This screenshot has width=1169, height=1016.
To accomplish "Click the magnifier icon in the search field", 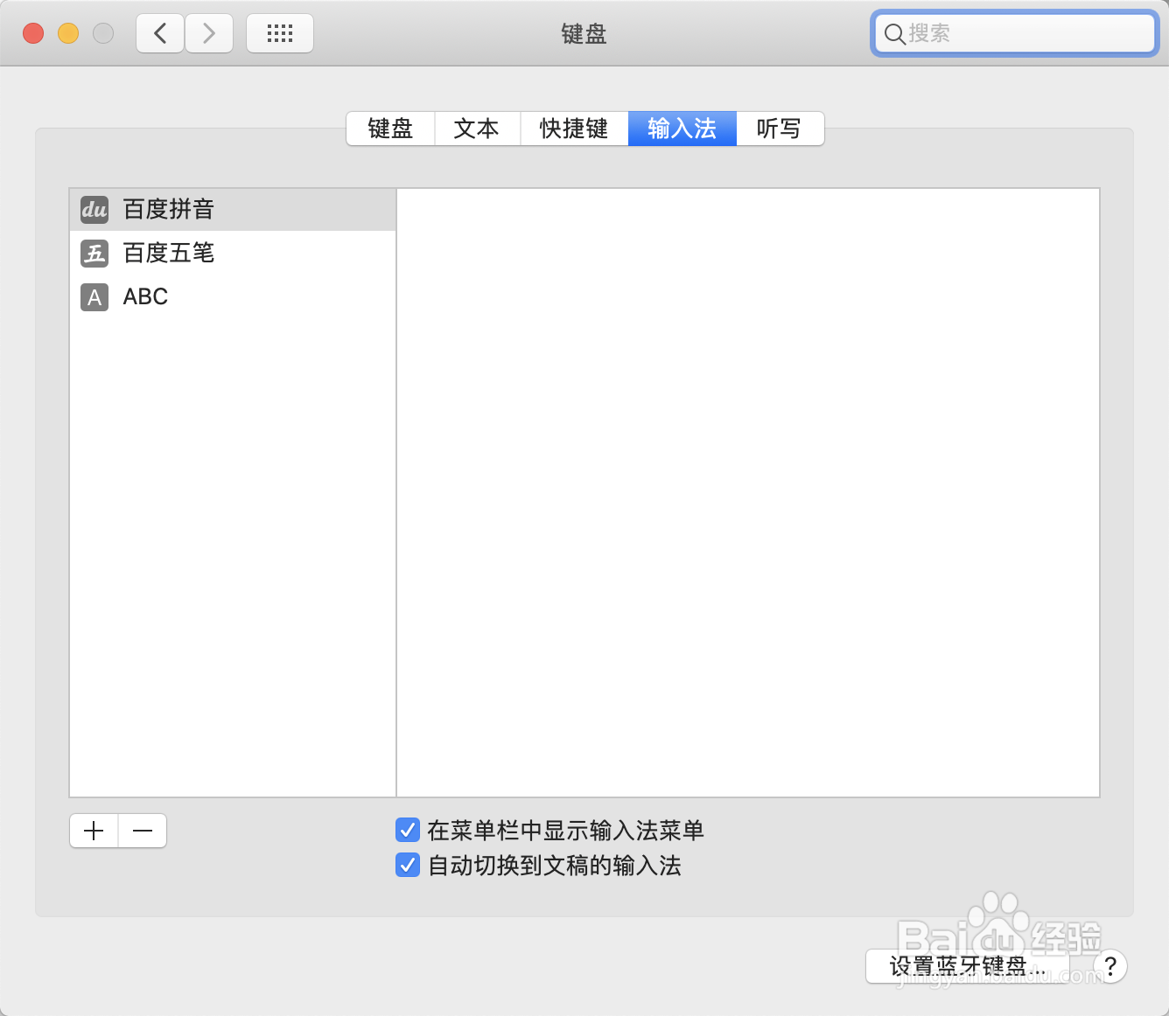I will 894,34.
